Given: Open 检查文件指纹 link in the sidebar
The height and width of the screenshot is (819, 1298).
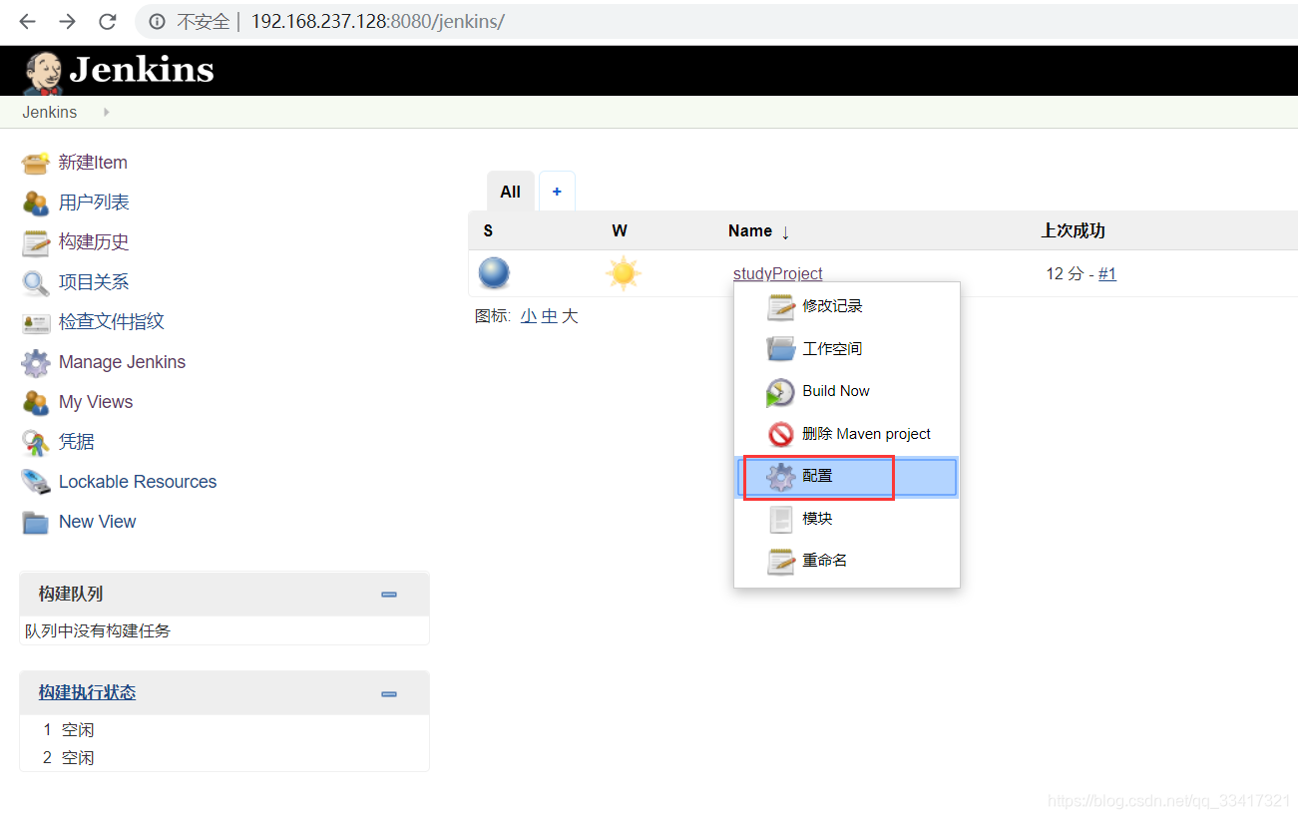Looking at the screenshot, I should pyautogui.click(x=111, y=322).
